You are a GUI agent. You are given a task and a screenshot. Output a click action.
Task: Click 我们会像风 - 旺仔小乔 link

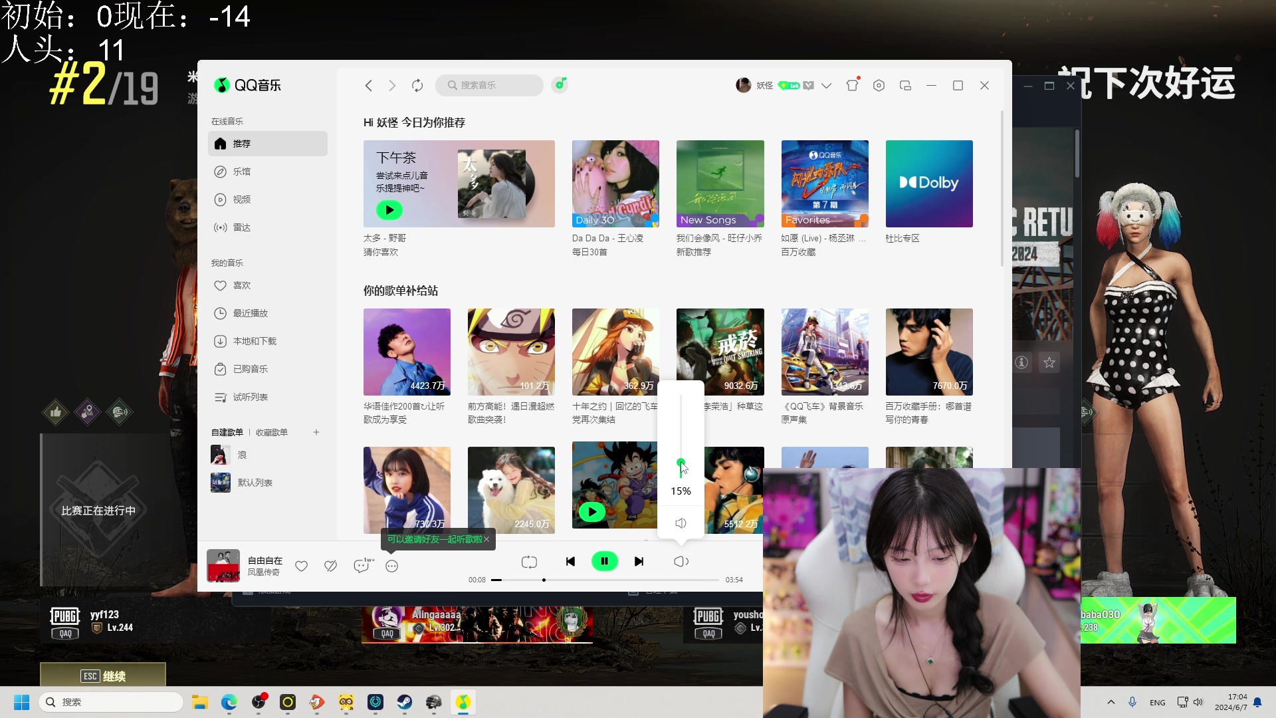pos(719,238)
